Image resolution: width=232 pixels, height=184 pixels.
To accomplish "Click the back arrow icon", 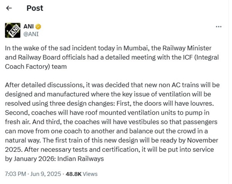I will pyautogui.click(x=9, y=8).
